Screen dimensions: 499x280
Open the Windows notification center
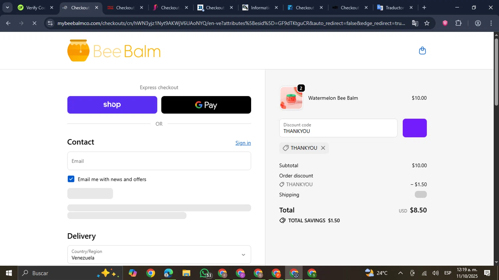[x=487, y=273]
